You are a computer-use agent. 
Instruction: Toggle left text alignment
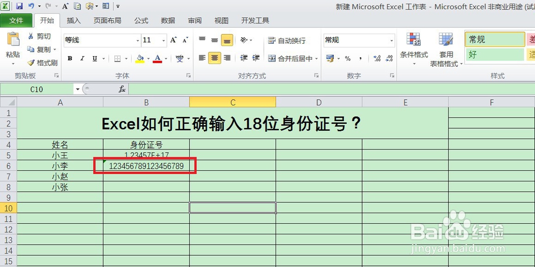(202, 58)
